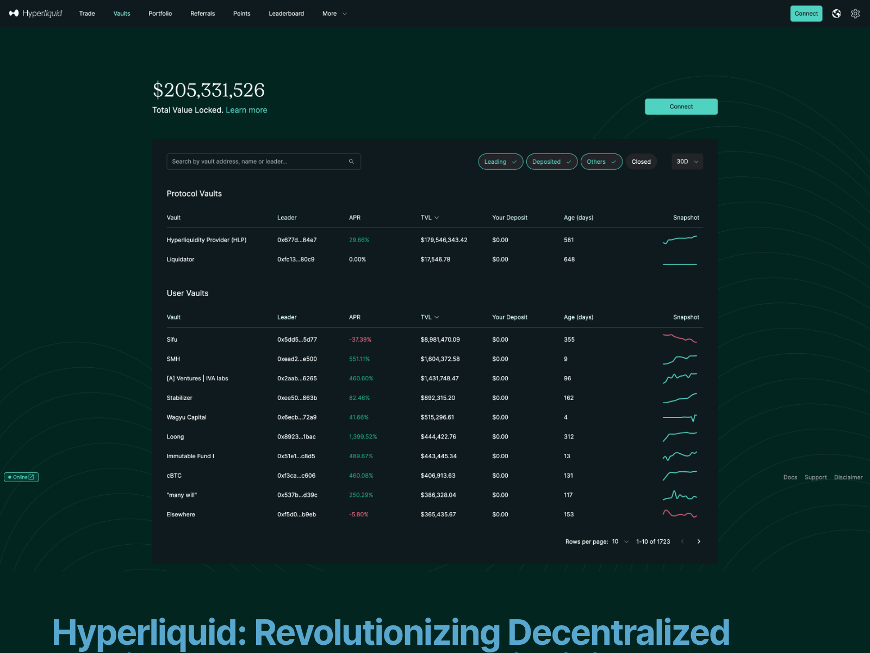This screenshot has height=653, width=870.
Task: Open Hyperliquidity Provider (HLP) vault
Action: [x=207, y=240]
